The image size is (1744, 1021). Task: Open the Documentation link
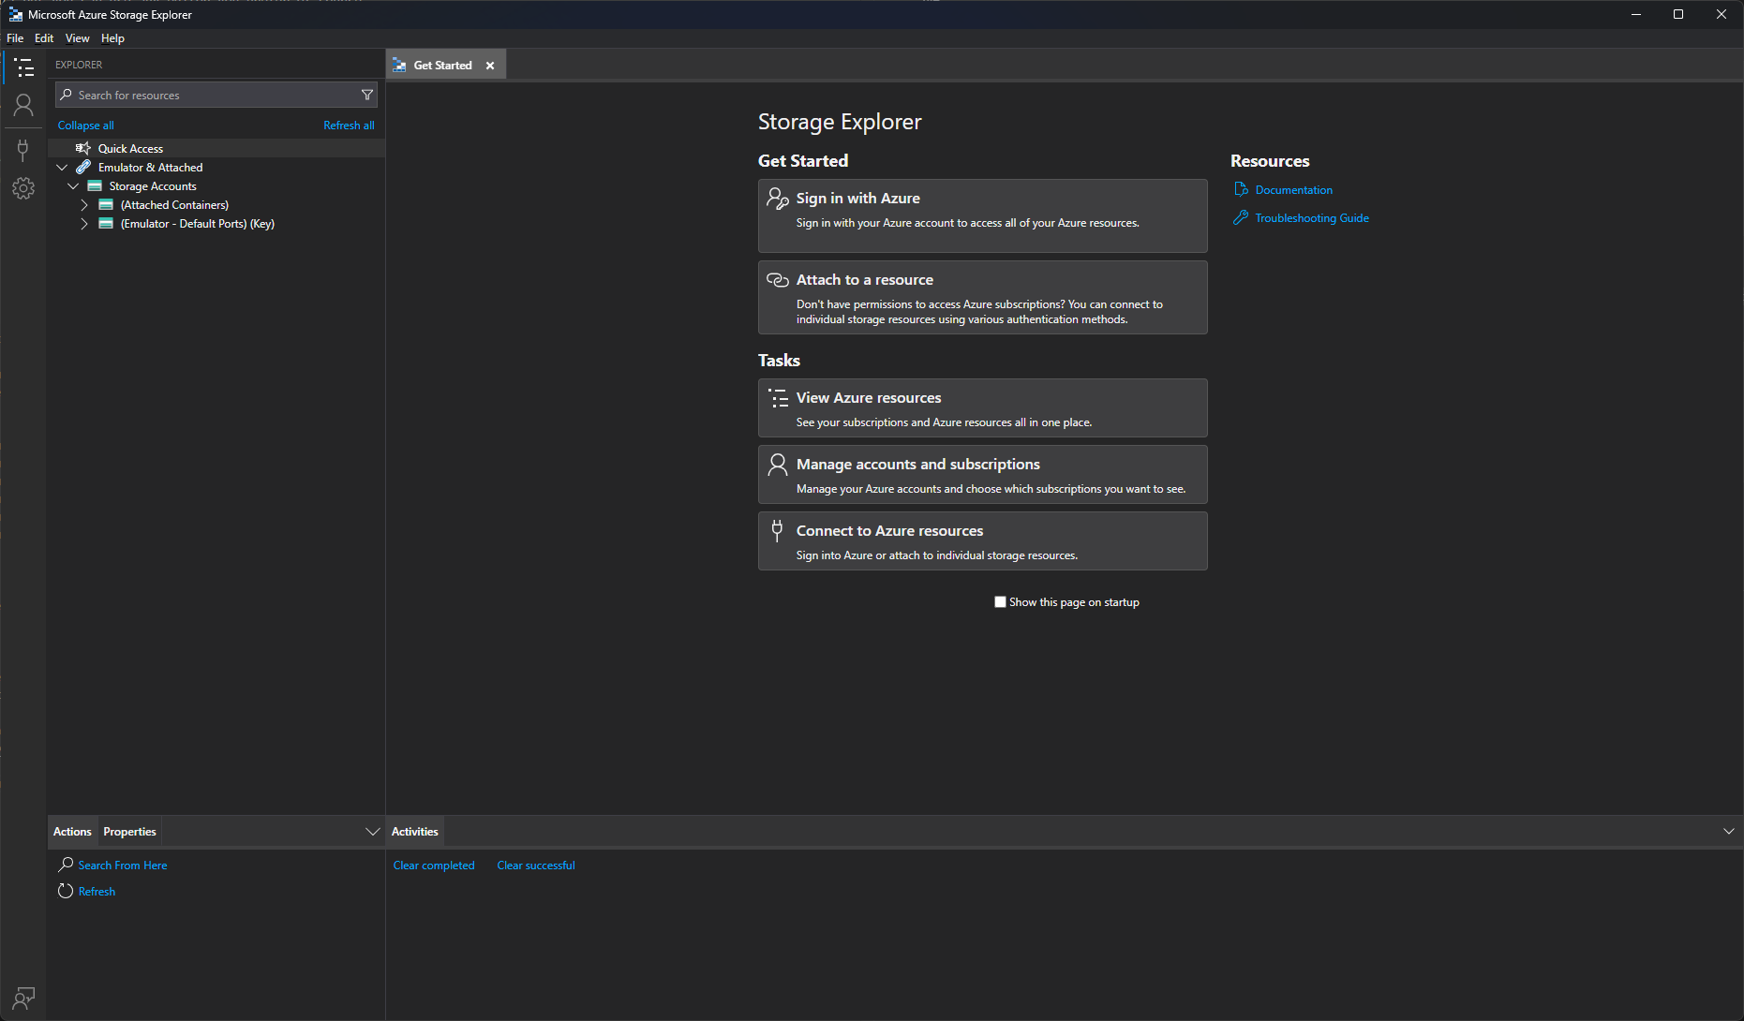coord(1293,189)
